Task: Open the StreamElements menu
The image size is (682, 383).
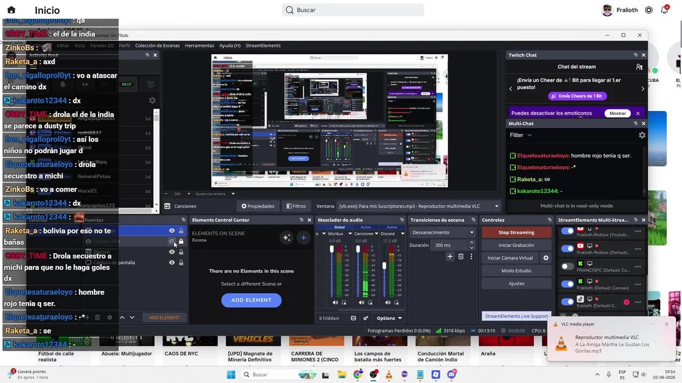Action: coord(263,46)
